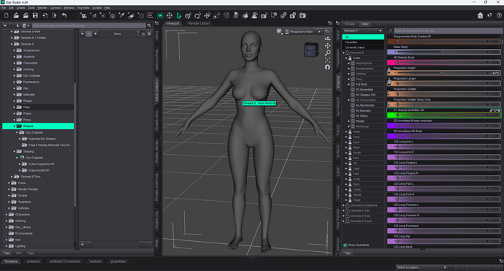Click the Proportion Height slider
Image resolution: width=504 pixels, height=271 pixels.
(443, 73)
